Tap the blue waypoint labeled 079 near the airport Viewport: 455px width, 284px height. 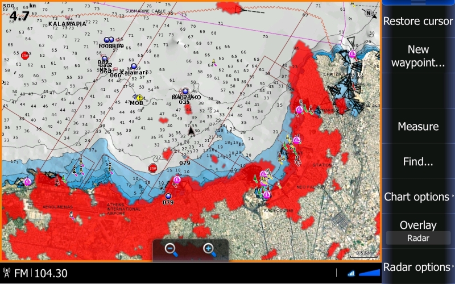click(168, 196)
